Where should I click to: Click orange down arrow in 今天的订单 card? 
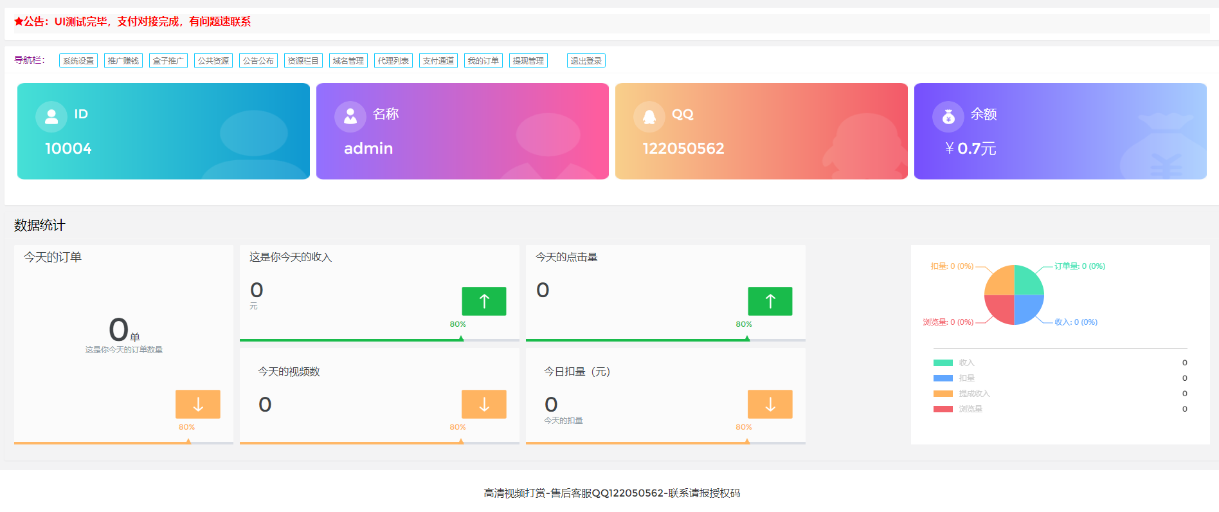pos(198,404)
